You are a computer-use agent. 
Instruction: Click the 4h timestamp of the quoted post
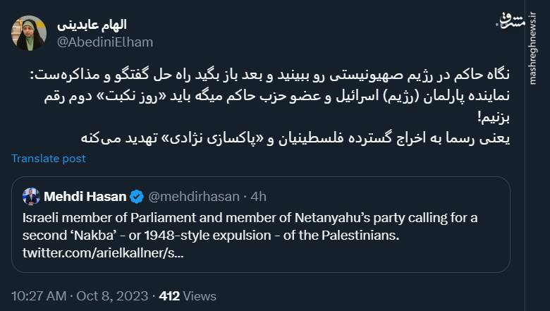pyautogui.click(x=257, y=195)
